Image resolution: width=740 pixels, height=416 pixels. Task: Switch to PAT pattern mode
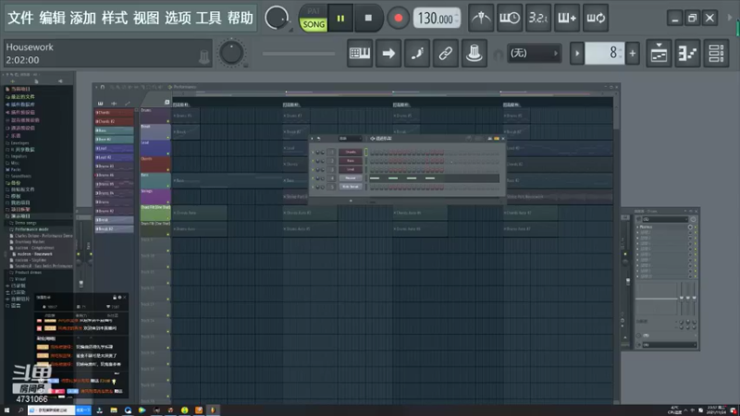[314, 11]
